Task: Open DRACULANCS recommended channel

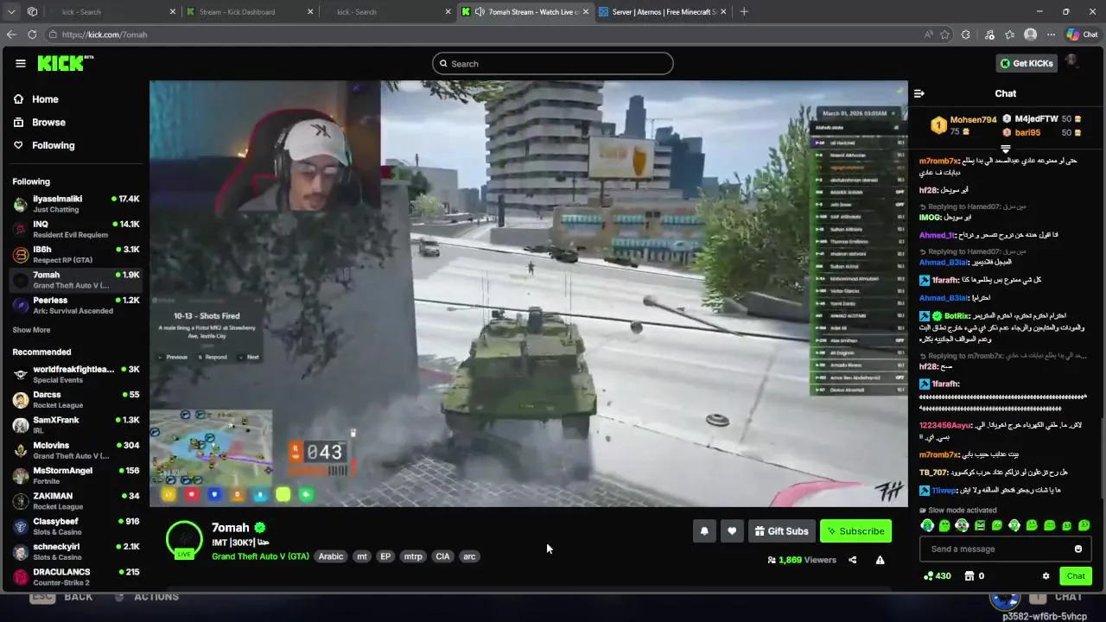Action: tap(76, 576)
